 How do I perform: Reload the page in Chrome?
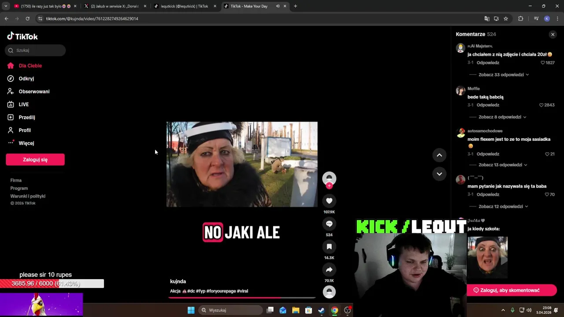[27, 18]
